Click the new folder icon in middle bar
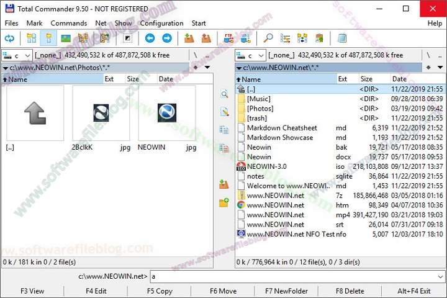 click(x=224, y=202)
